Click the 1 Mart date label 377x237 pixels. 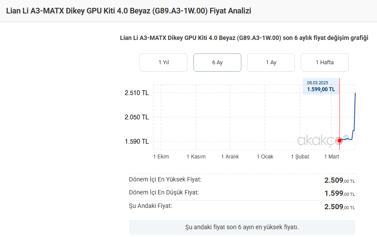coord(332,157)
